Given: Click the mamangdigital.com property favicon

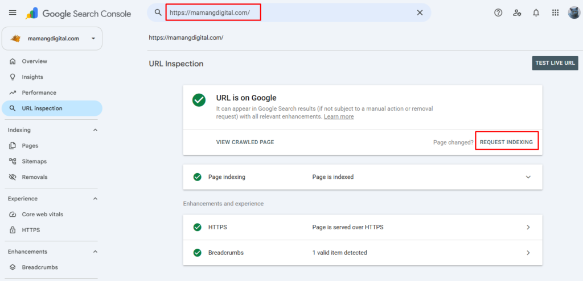Looking at the screenshot, I should [15, 39].
